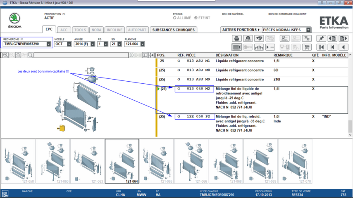Select the ÉTEINT stocks radio button

pos(196,18)
